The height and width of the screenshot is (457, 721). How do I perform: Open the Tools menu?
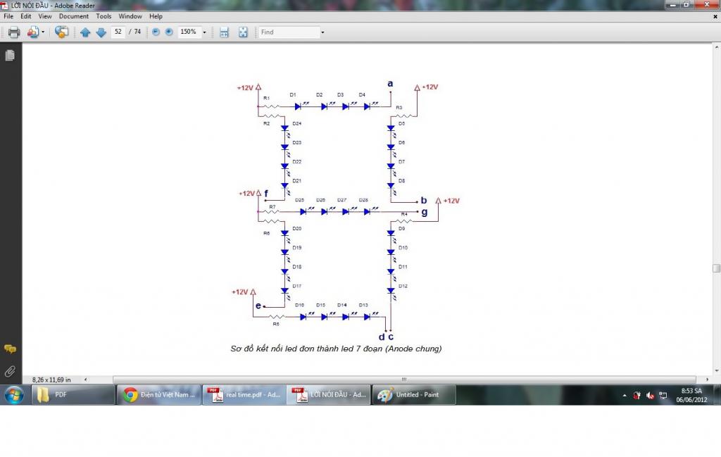104,16
